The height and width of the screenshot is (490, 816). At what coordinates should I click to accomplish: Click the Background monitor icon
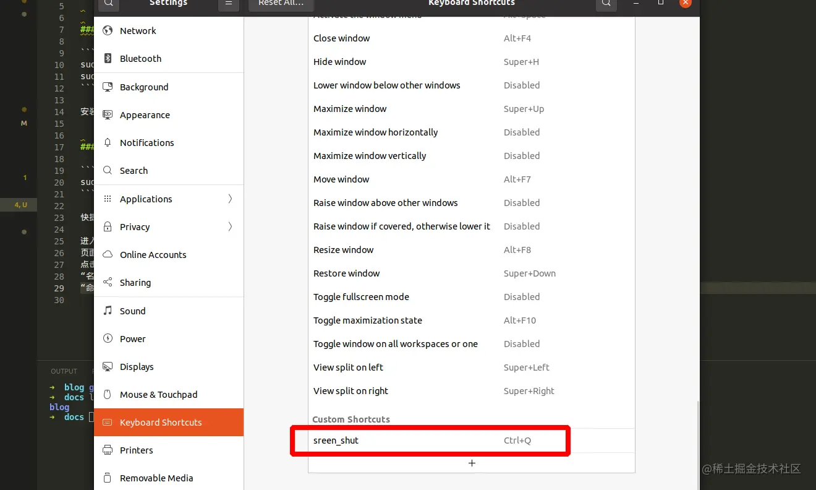pyautogui.click(x=108, y=87)
